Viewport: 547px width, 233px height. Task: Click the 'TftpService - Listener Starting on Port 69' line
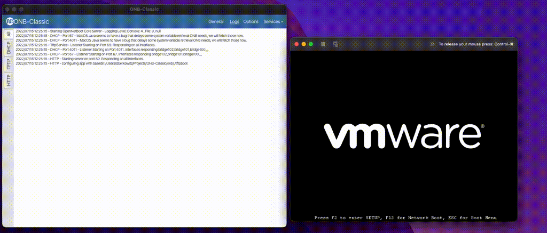(x=86, y=45)
